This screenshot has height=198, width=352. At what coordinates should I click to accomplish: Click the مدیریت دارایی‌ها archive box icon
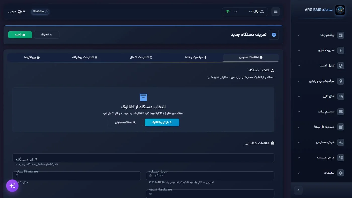(x=341, y=127)
